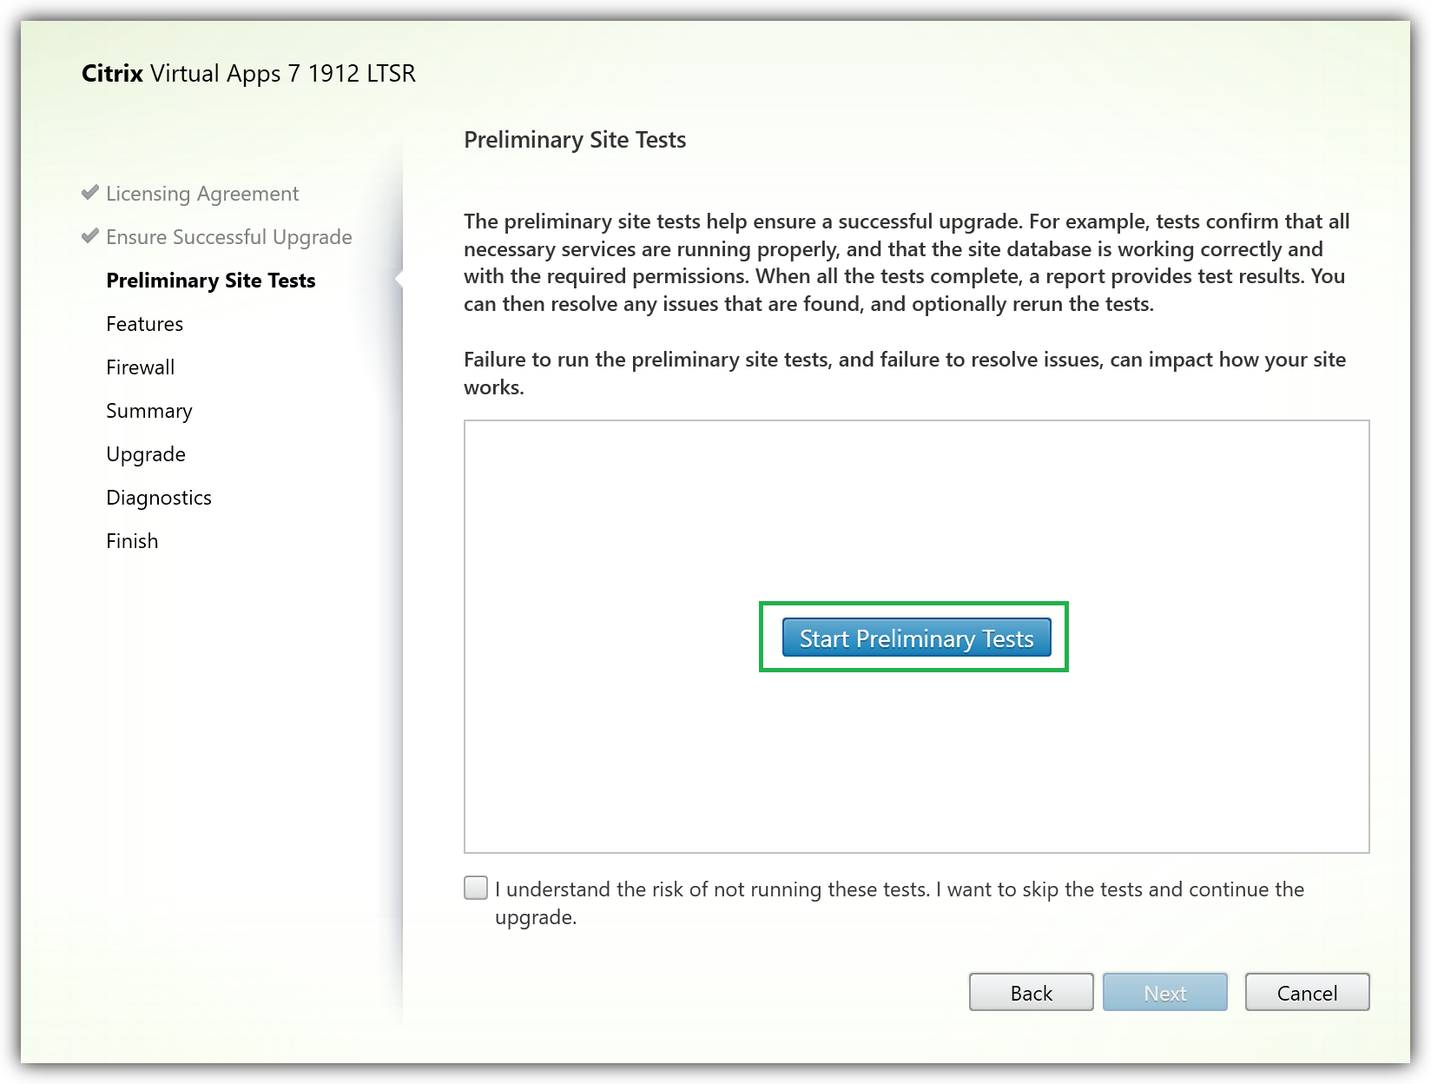The width and height of the screenshot is (1431, 1084).
Task: Click the checkmark icon beside Licensing Agreement
Action: coord(89,193)
